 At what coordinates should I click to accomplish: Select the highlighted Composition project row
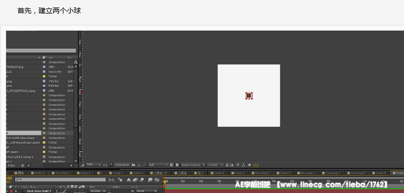point(40,133)
